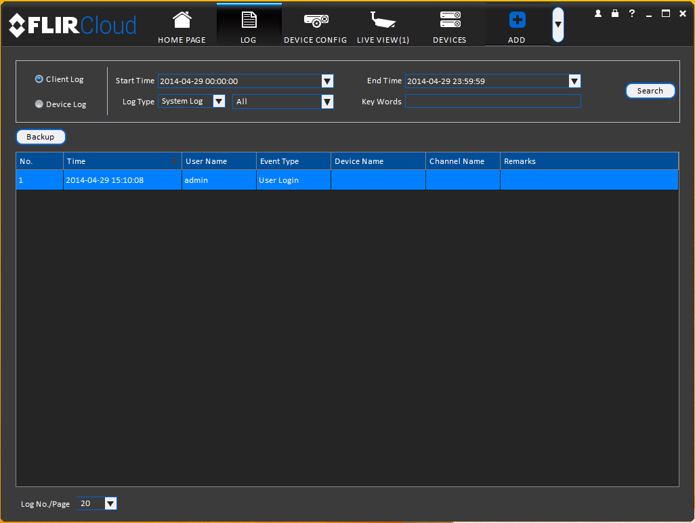695x523 pixels.
Task: Sort the log by the Time column header
Action: tap(123, 161)
